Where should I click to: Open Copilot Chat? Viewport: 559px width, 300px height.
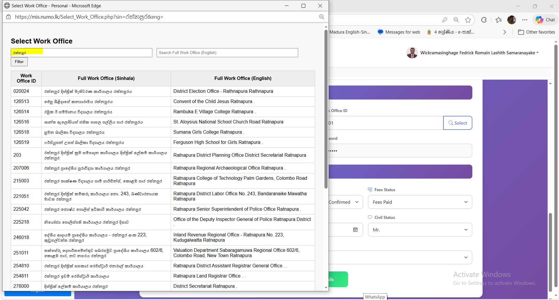click(545, 20)
